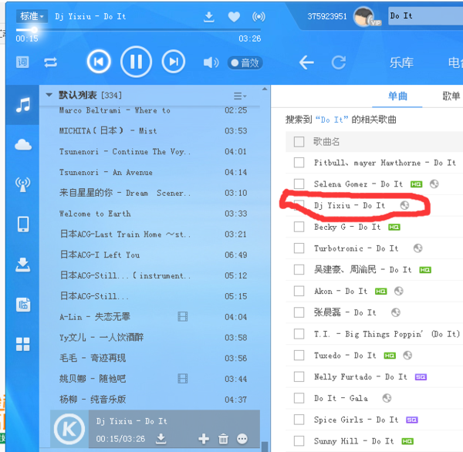Image resolution: width=463 pixels, height=452 pixels.
Task: Open the apps grid sidebar icon
Action: point(22,344)
